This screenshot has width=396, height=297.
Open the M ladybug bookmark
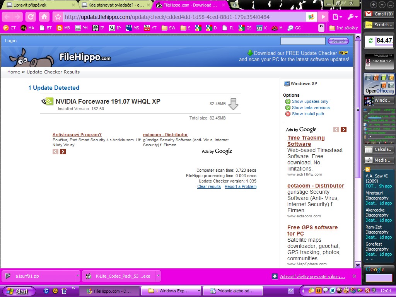coord(277,28)
